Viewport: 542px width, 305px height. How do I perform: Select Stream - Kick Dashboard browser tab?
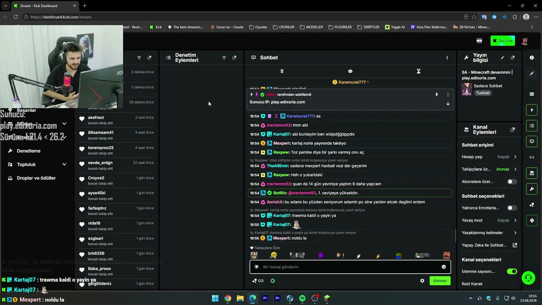tap(44, 6)
